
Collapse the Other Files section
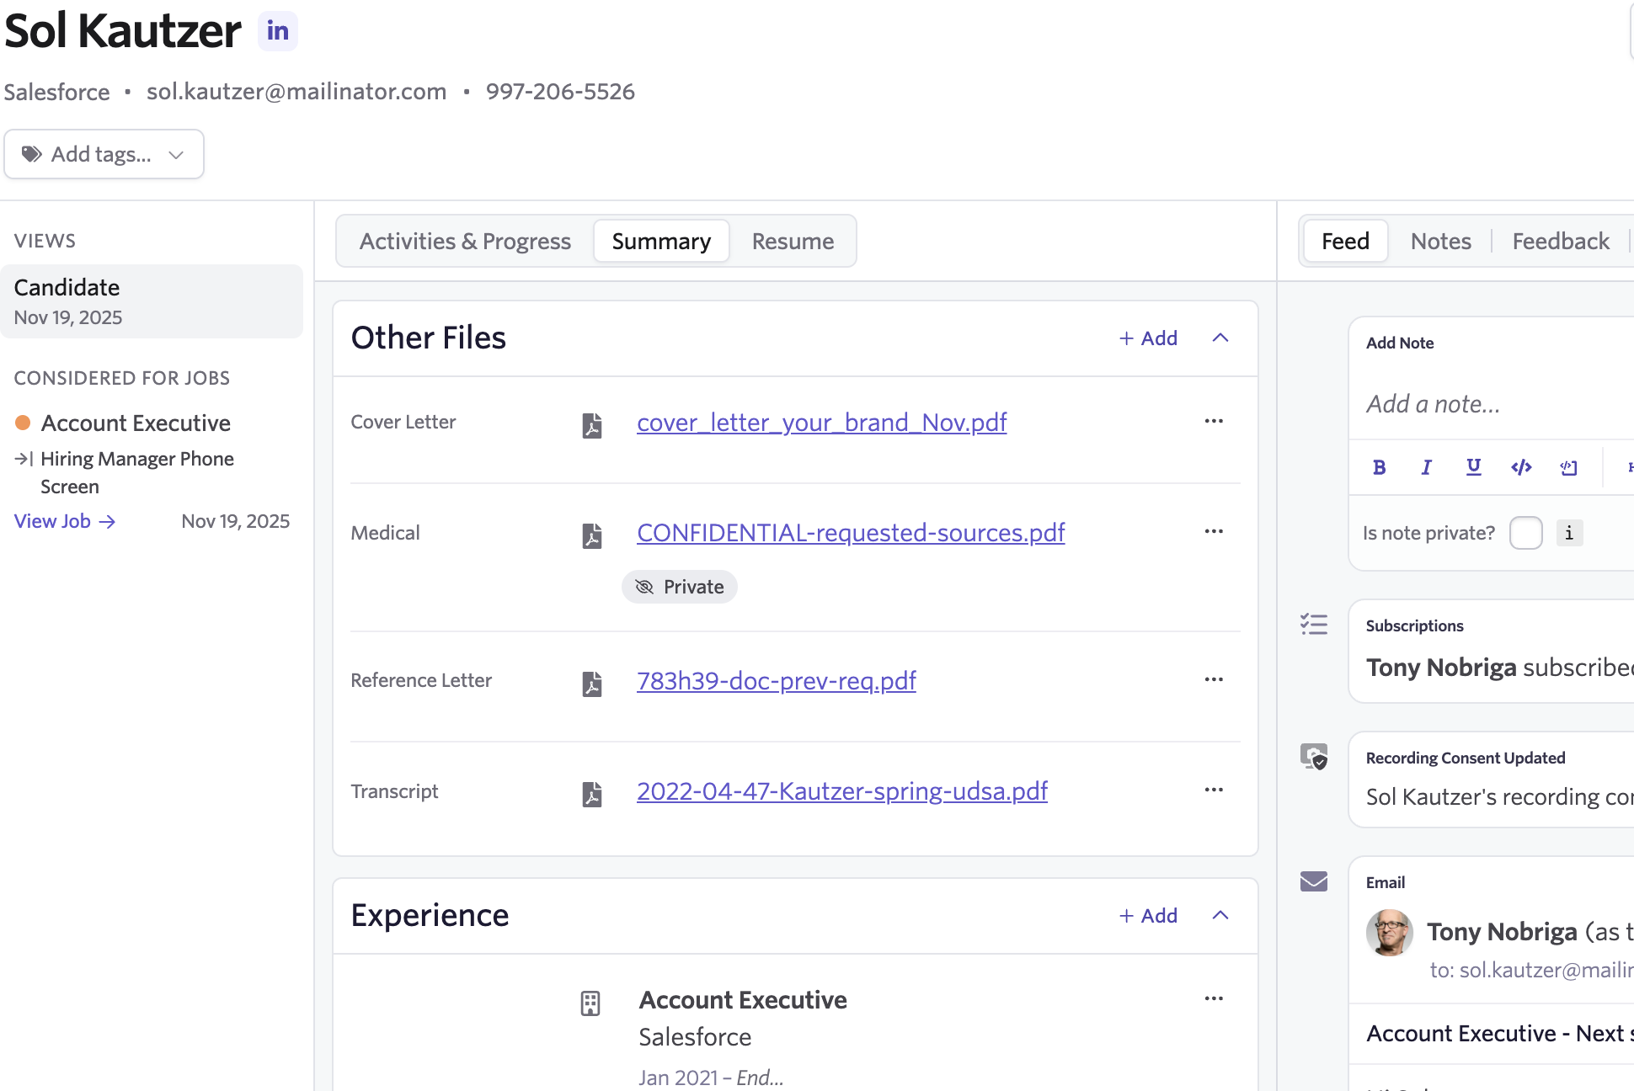tap(1220, 338)
